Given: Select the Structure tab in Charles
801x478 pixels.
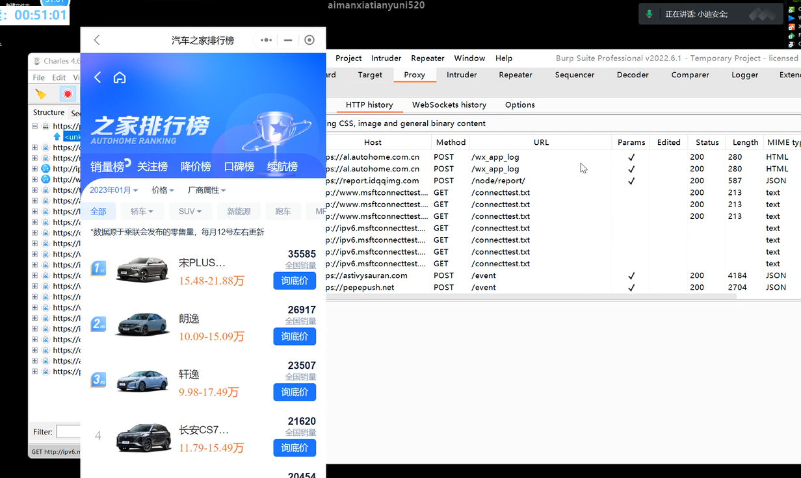Looking at the screenshot, I should coord(49,112).
